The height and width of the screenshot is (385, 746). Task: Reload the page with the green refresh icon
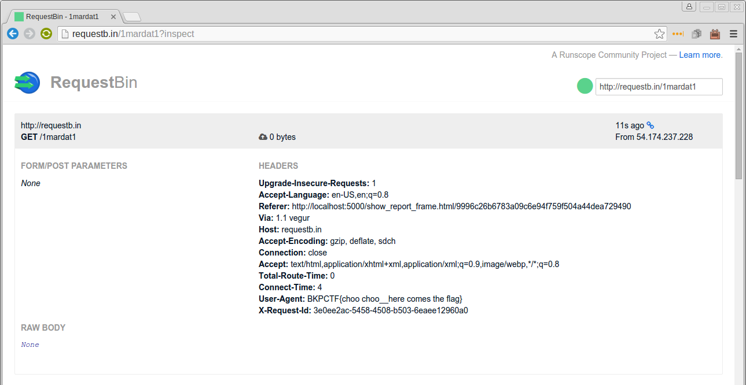coord(46,34)
